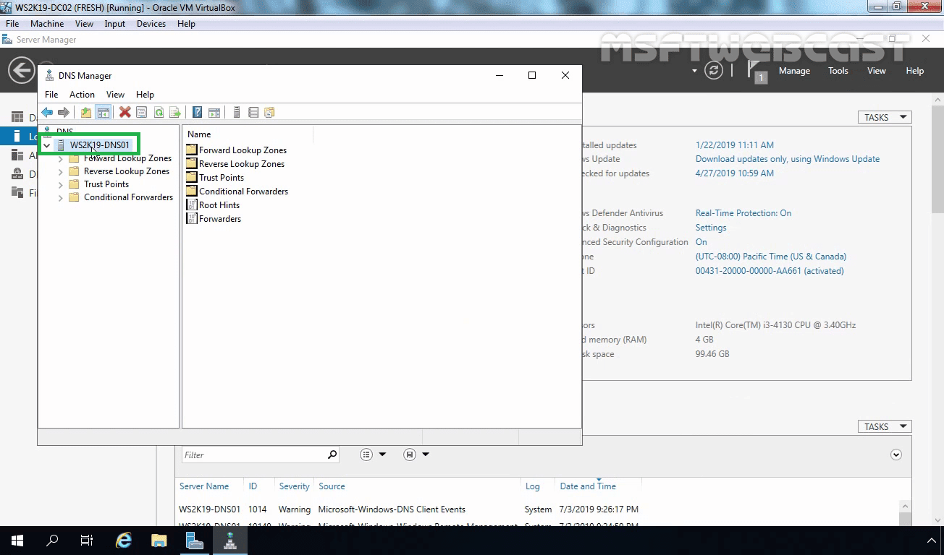
Task: Click the 'Download updates only, using Windows Update' link
Action: tap(788, 159)
